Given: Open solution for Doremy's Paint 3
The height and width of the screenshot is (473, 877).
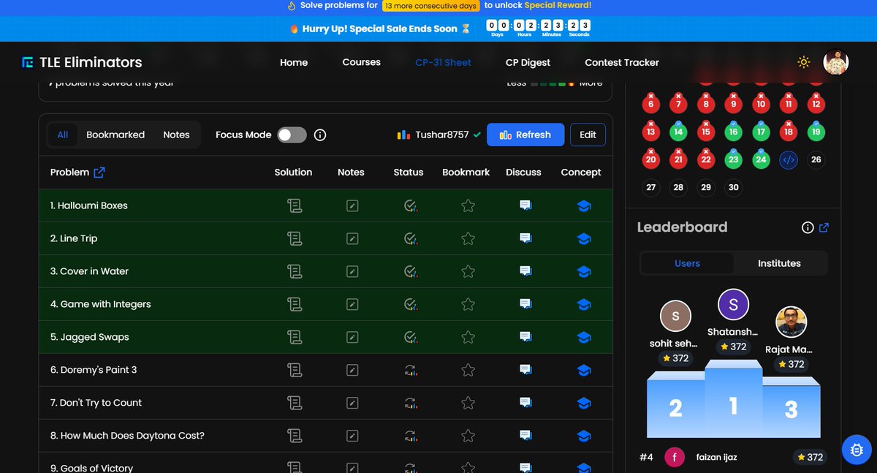Looking at the screenshot, I should point(295,370).
